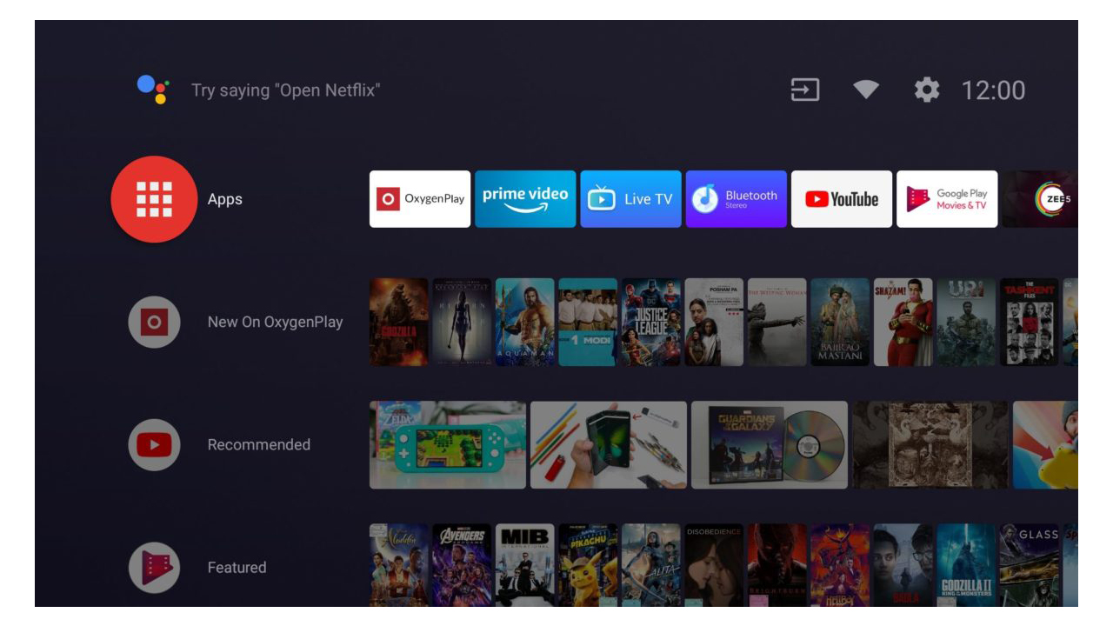Open The Tashkent Files poster
This screenshot has width=1113, height=626.
[1030, 322]
